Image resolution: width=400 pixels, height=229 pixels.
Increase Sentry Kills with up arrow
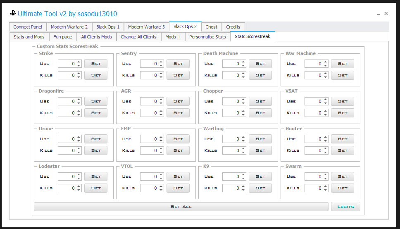(x=161, y=74)
